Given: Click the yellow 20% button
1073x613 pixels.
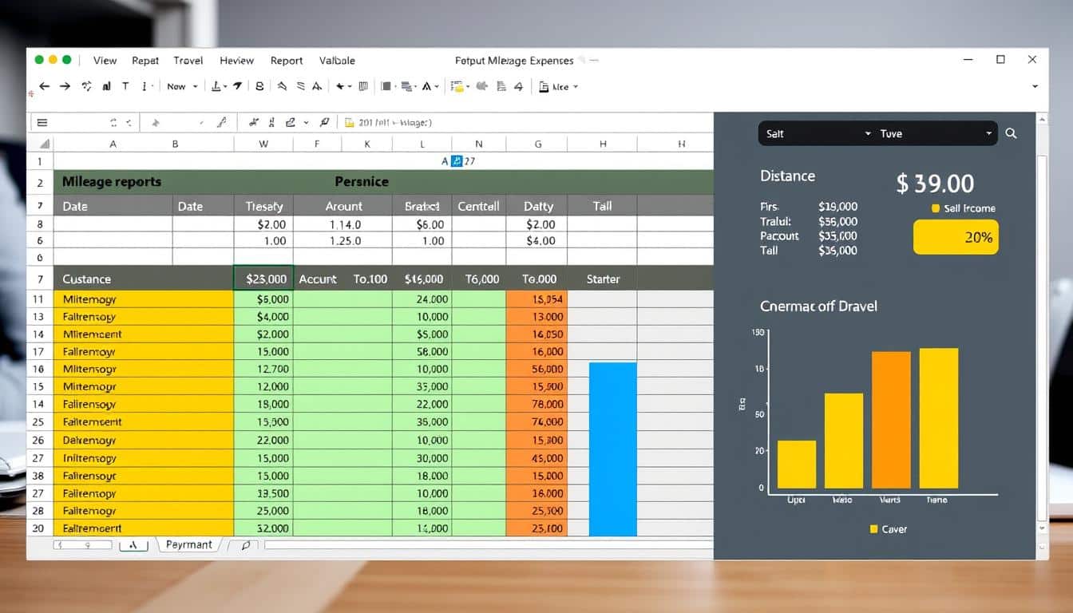Looking at the screenshot, I should (956, 237).
